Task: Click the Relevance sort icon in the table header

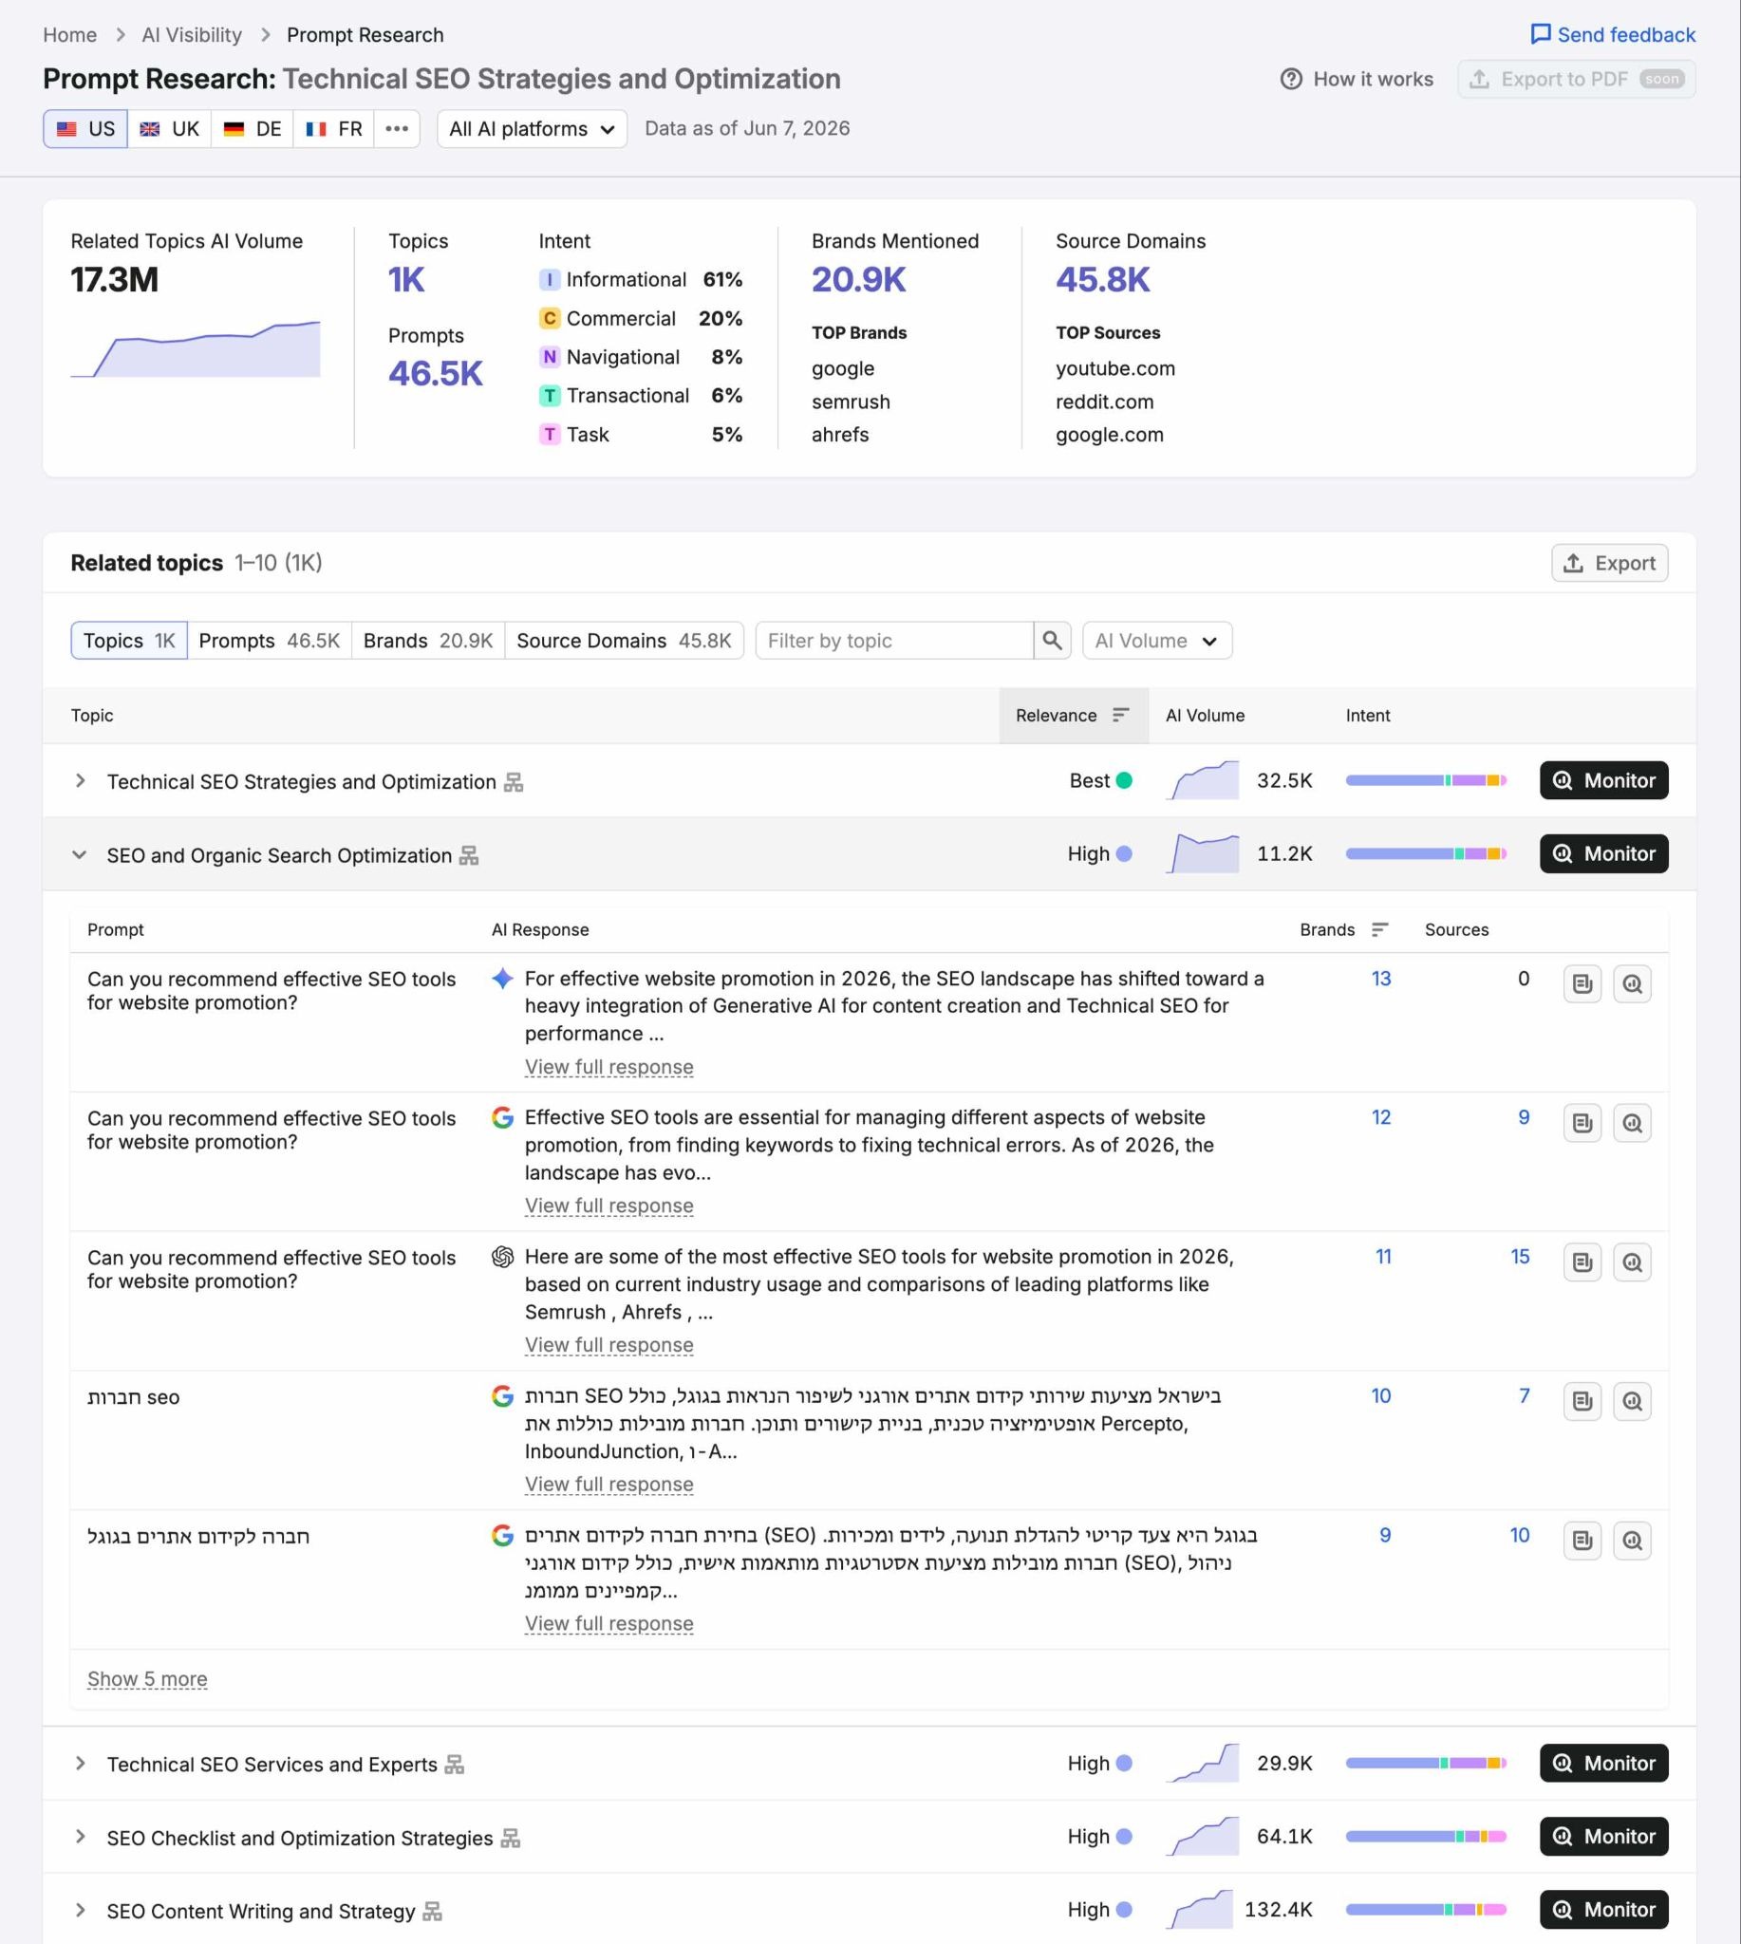Action: (x=1121, y=715)
